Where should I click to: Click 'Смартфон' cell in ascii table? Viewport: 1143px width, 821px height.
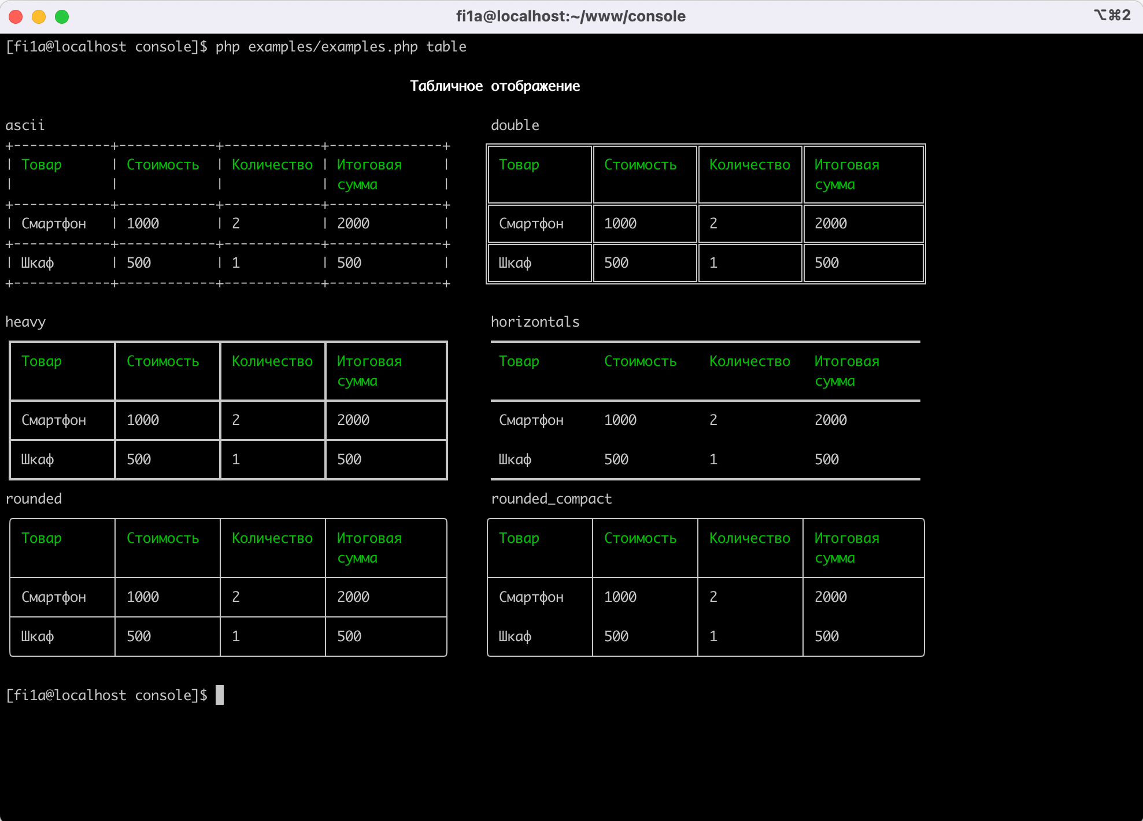[54, 224]
